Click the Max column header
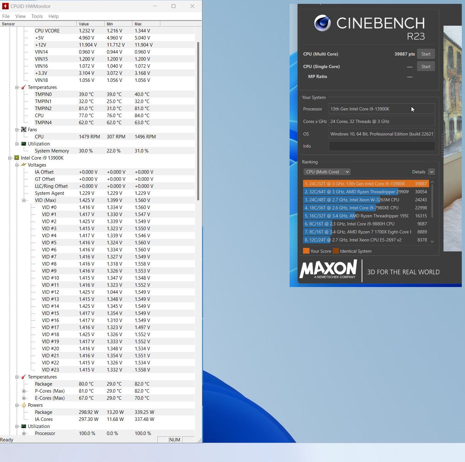This screenshot has height=462, width=465. pos(146,24)
